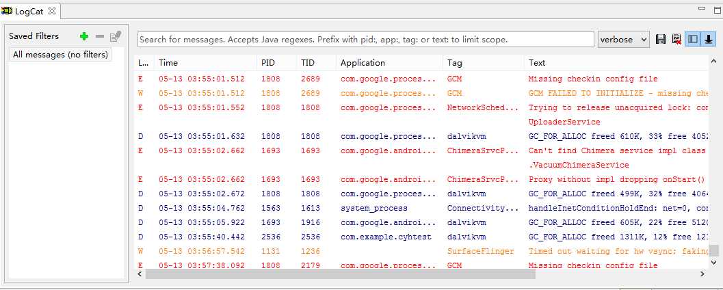This screenshot has height=290, width=723.
Task: Maximize the LogCat view panel
Action: pyautogui.click(x=717, y=9)
